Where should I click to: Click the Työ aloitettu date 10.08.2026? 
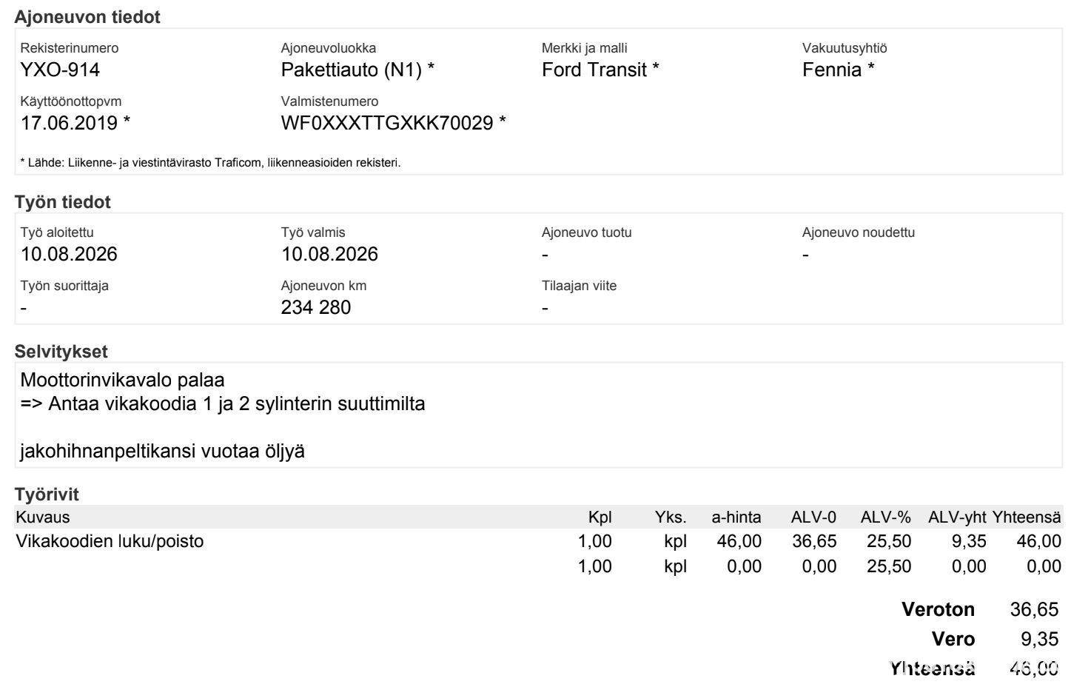click(69, 255)
